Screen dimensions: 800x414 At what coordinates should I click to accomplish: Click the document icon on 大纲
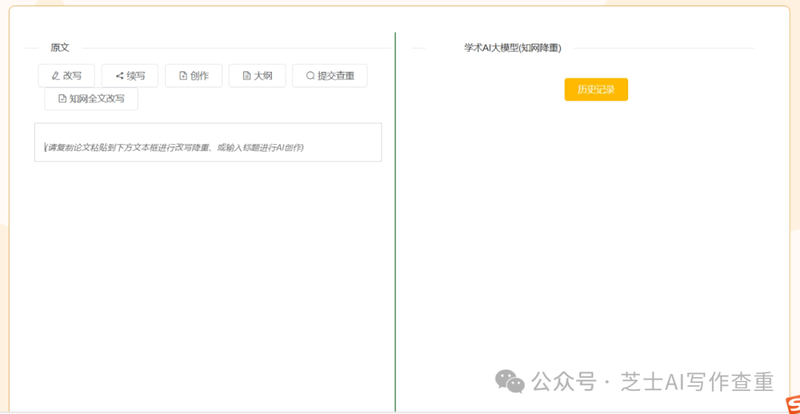pyautogui.click(x=247, y=76)
